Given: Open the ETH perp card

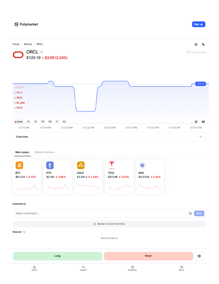Looking at the screenshot, I should (58, 177).
